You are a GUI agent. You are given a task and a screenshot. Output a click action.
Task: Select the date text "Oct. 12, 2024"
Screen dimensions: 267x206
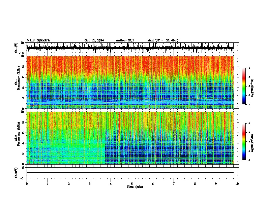point(94,40)
